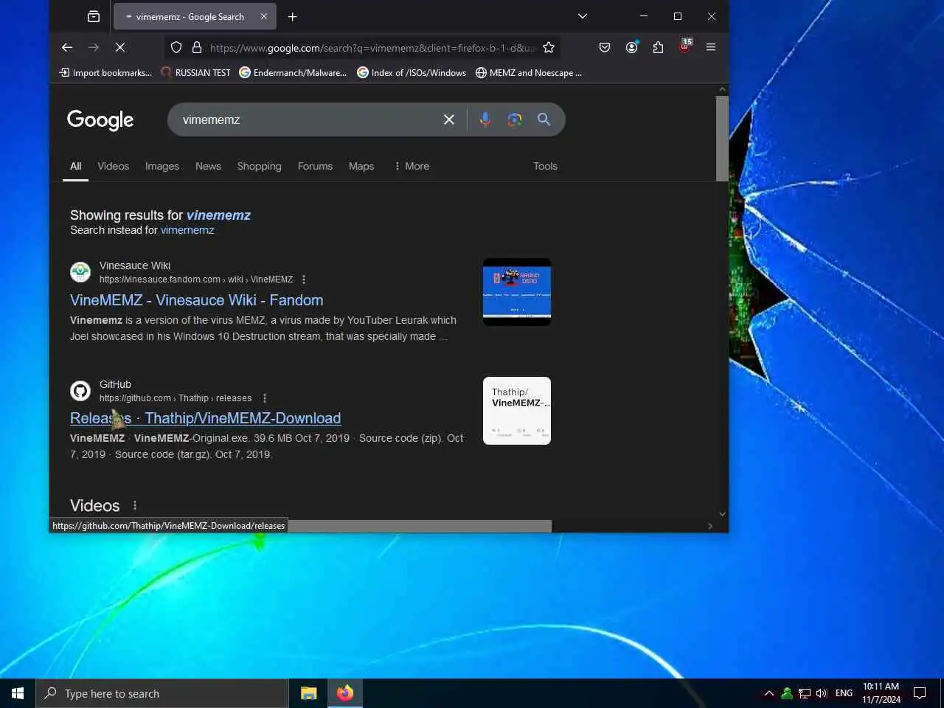
Task: Click the URL address bar
Action: 372,47
